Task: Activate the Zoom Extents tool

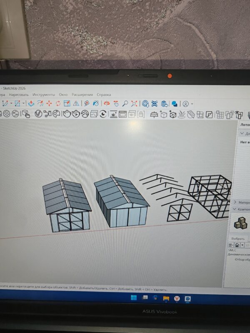Action: pos(134,104)
